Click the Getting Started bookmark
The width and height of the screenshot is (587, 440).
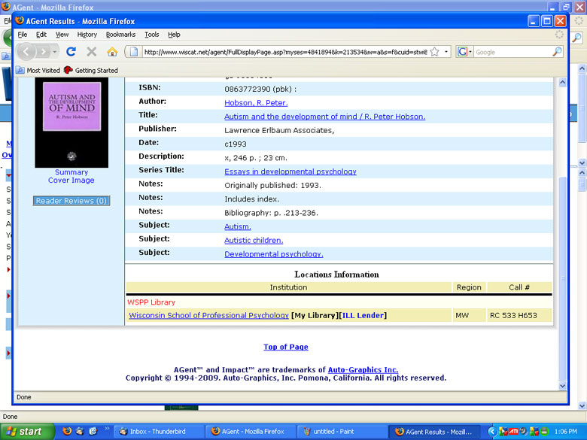pyautogui.click(x=91, y=71)
